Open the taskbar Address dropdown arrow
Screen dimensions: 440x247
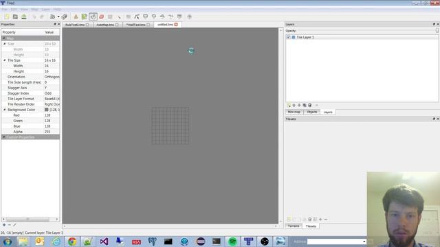[x=364, y=242]
